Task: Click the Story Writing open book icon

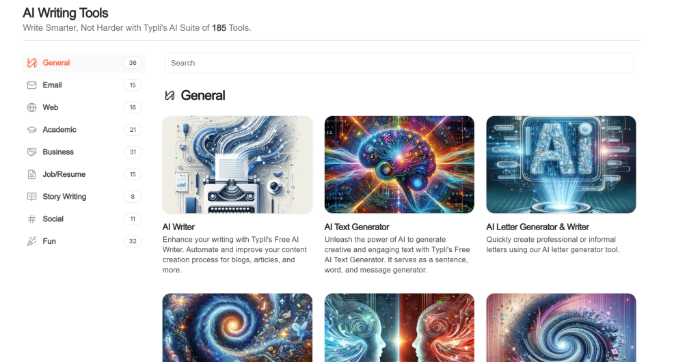Action: pos(31,197)
